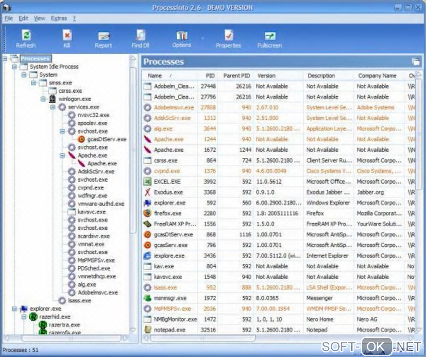Select the kav.exe row in process list
This screenshot has height=357, width=426.
[279, 266]
